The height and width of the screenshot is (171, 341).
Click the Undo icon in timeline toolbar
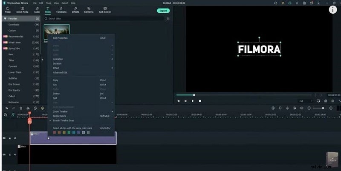click(x=7, y=108)
